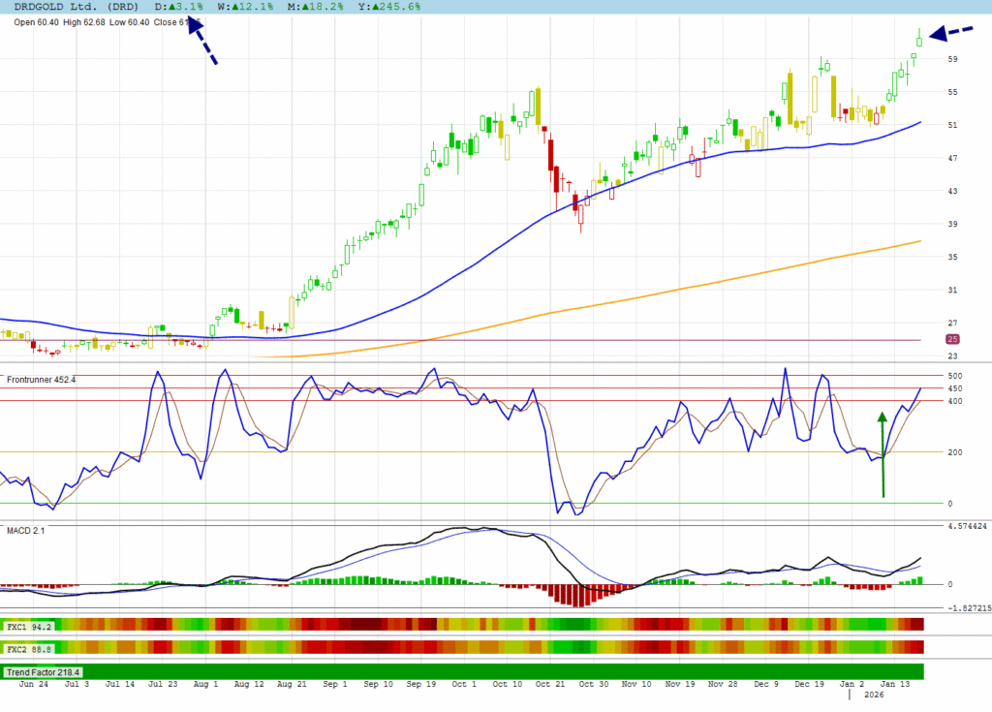Click the dashed arrow pointing at the latest candle
Image resolution: width=992 pixels, height=712 pixels.
(x=951, y=33)
